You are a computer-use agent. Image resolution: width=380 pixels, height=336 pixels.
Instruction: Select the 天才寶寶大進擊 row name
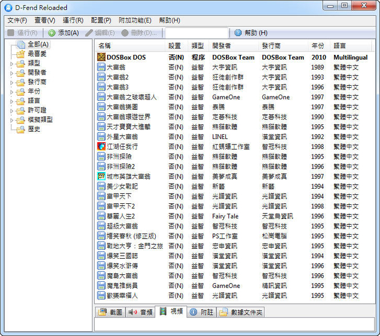point(129,127)
